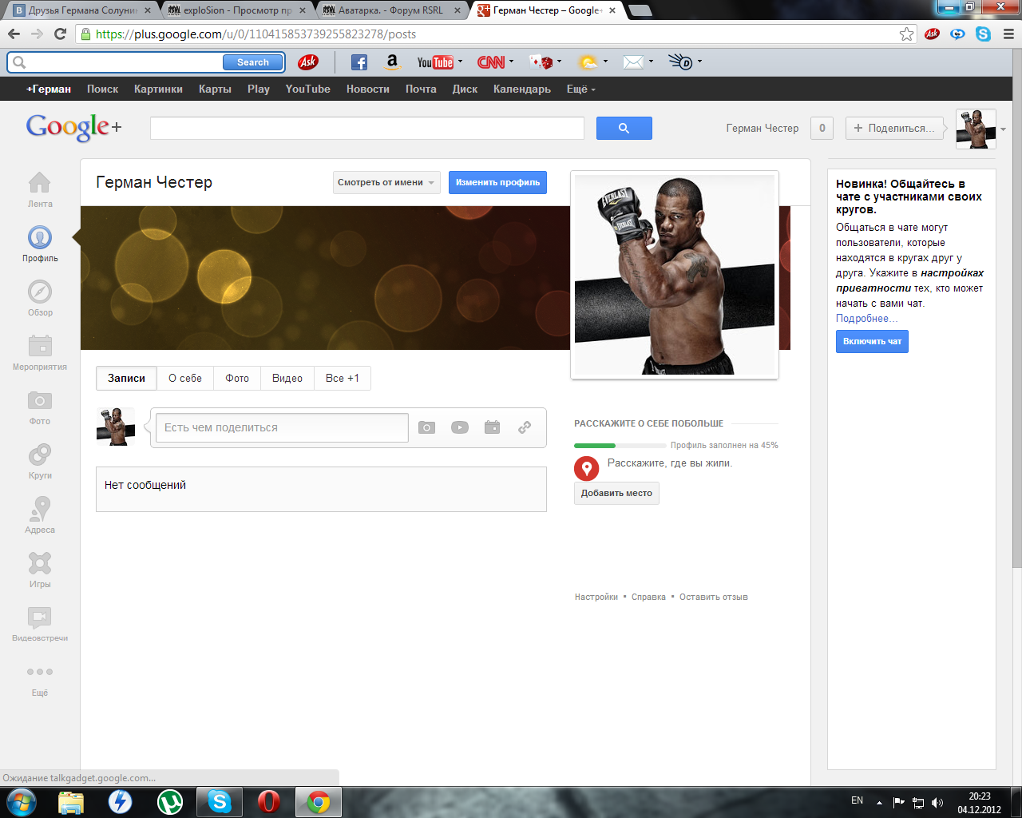The image size is (1022, 818).
Task: Click the Skype extension icon in Chrome
Action: [983, 34]
